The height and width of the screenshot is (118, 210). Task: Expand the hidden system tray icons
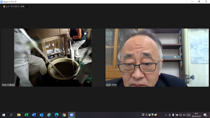coord(166,115)
